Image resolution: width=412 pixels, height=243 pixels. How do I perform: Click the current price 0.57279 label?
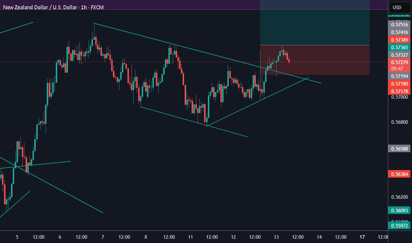(x=399, y=63)
